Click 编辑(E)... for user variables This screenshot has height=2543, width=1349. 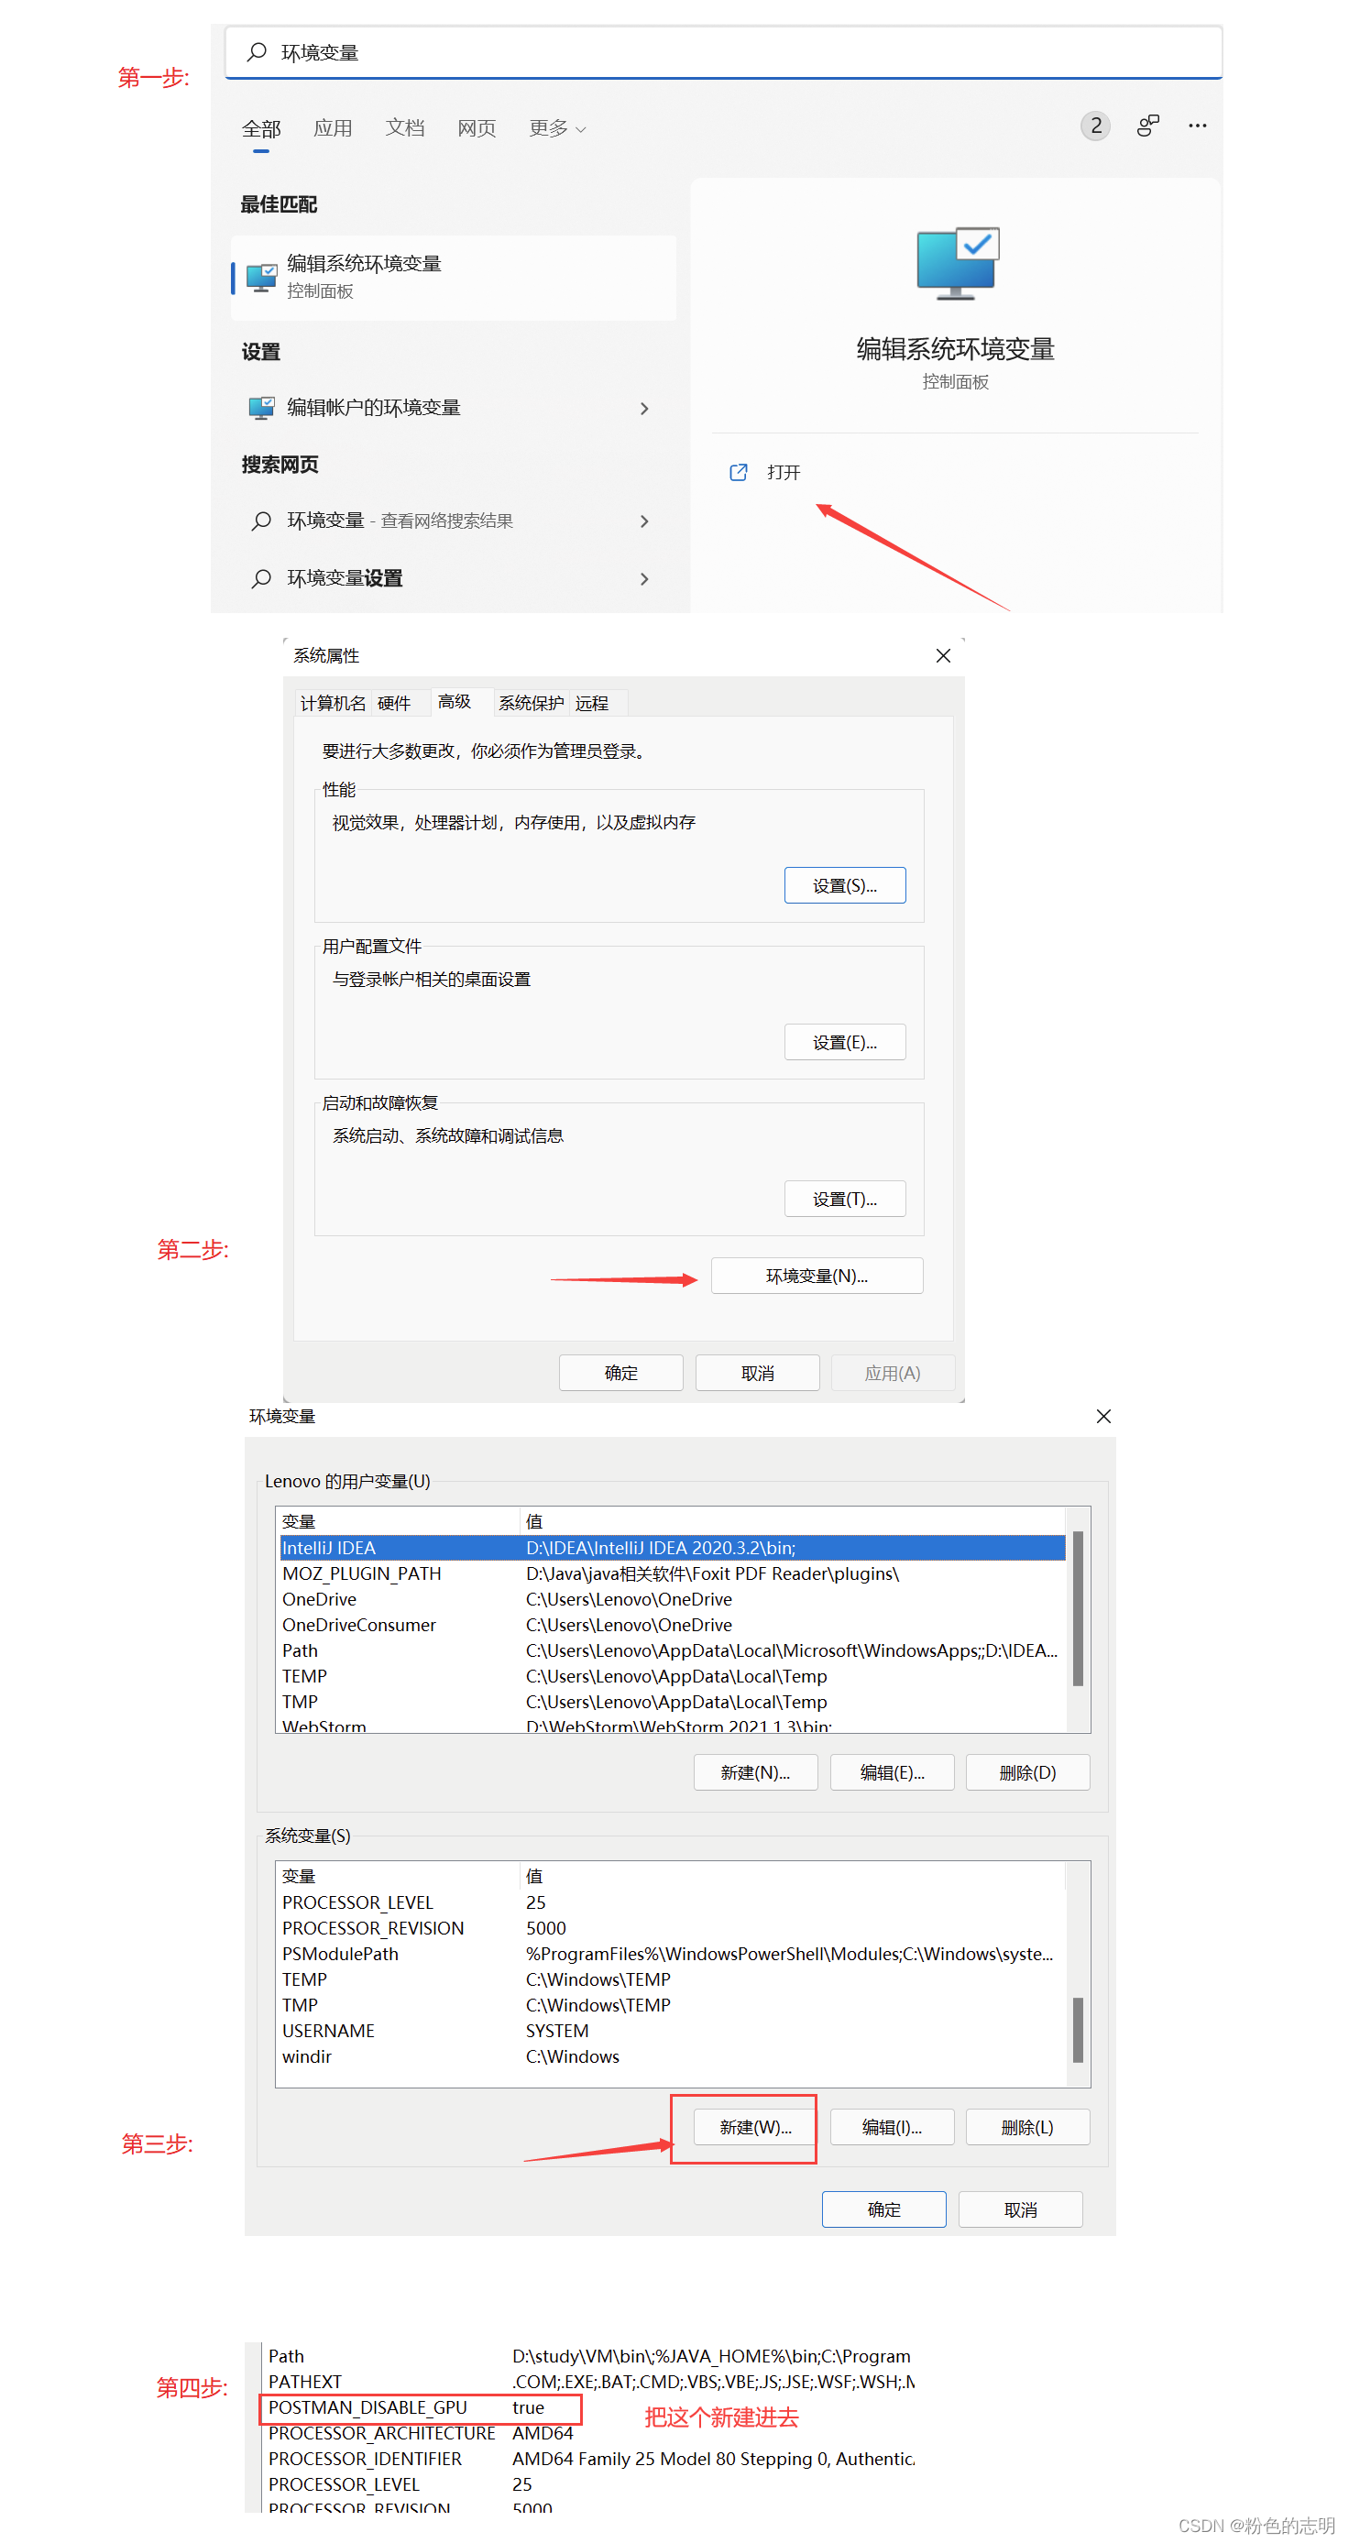892,1772
